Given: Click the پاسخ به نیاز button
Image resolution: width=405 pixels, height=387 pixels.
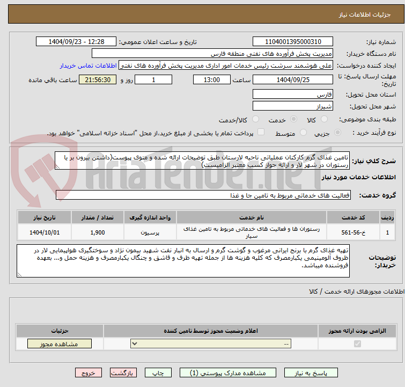Looking at the screenshot, I should [x=311, y=373].
